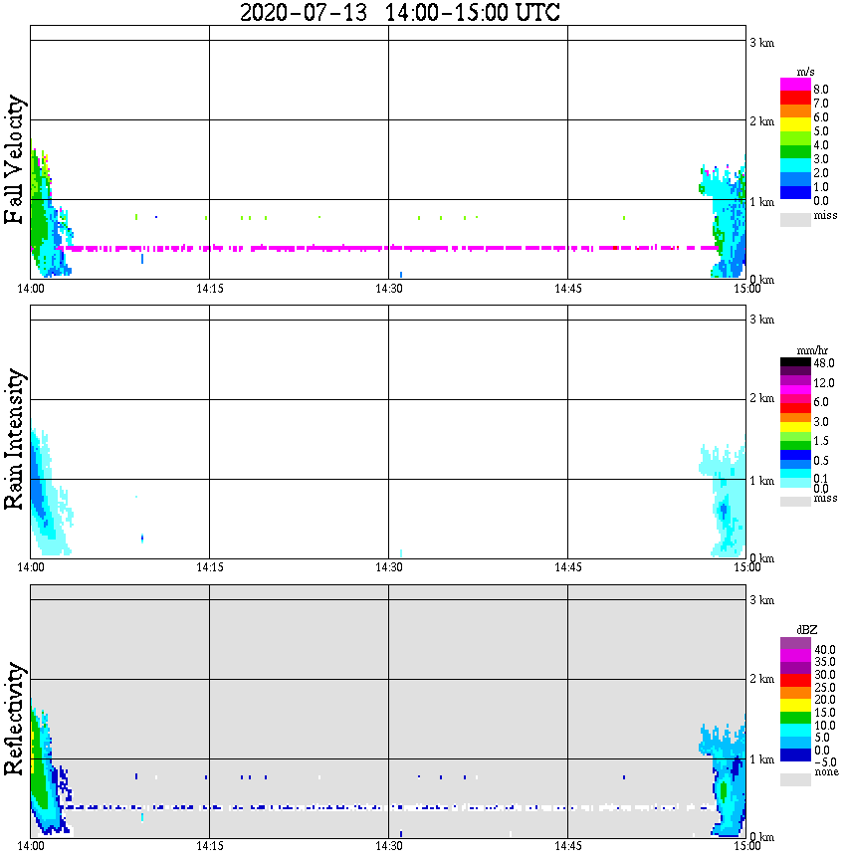Click the "14:00" tick under the Rain Intensity plot

(31, 567)
